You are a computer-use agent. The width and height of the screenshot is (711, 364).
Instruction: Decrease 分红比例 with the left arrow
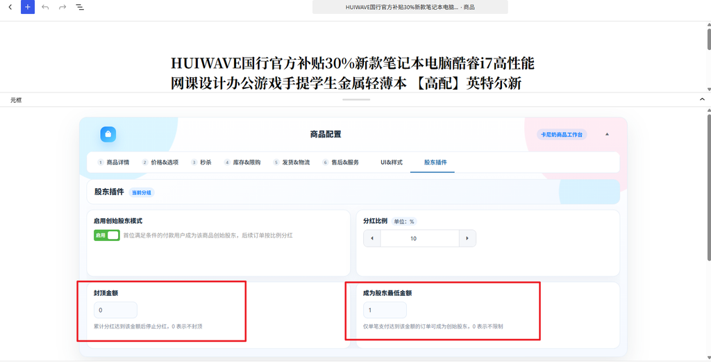[372, 238]
